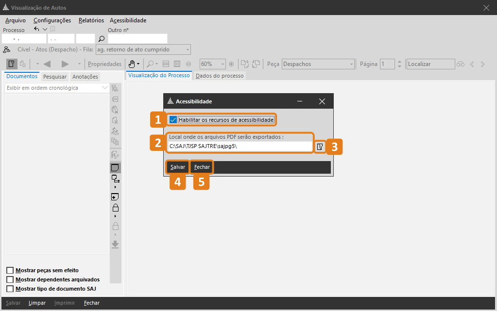Image resolution: width=497 pixels, height=311 pixels.
Task: Select the Visualização do Processo tab
Action: [x=159, y=75]
